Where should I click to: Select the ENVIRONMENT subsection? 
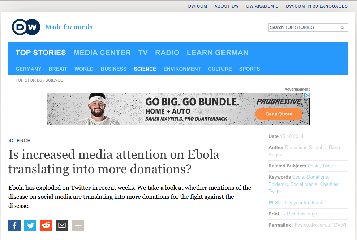point(182,69)
